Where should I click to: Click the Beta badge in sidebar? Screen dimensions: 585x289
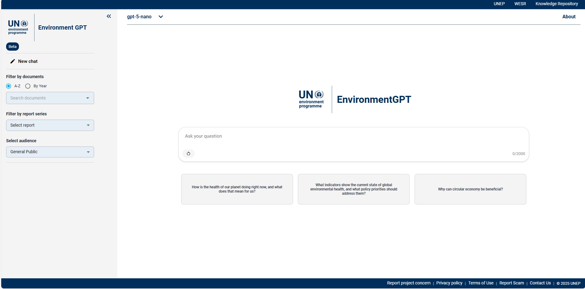pyautogui.click(x=13, y=47)
